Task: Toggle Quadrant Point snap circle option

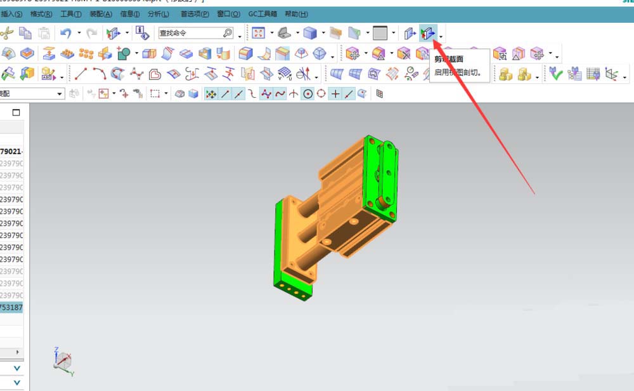Action: pos(321,94)
